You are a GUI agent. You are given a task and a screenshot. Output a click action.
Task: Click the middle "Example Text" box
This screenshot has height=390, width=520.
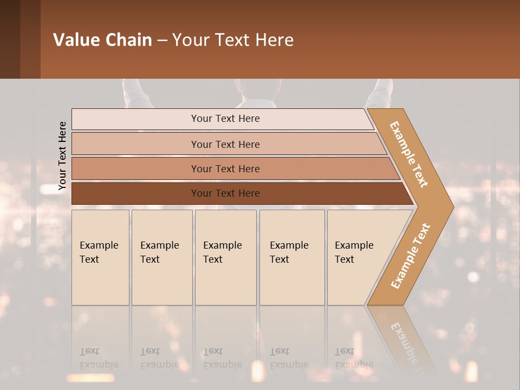point(225,257)
